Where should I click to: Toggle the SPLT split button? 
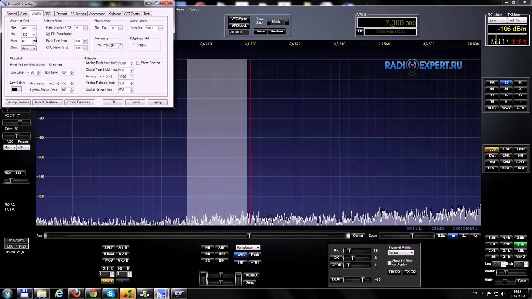tap(109, 248)
